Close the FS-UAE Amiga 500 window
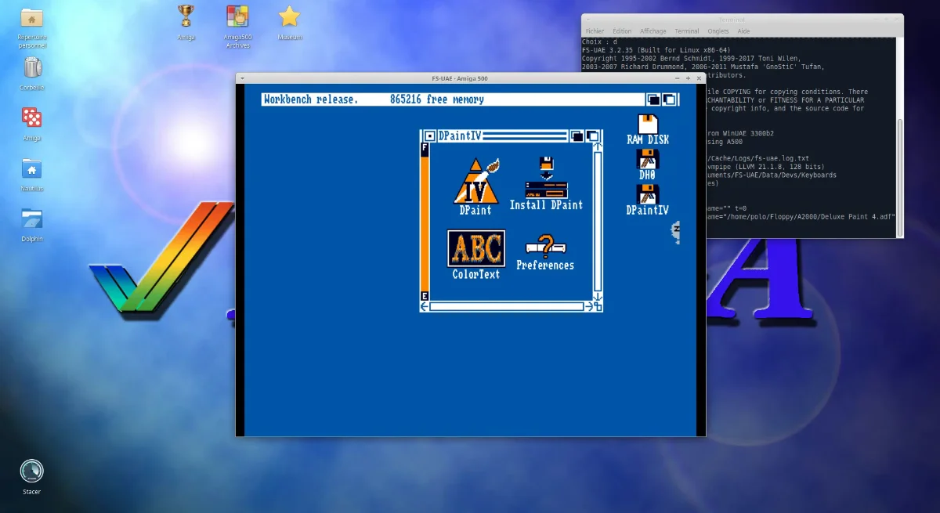940x513 pixels. (698, 78)
